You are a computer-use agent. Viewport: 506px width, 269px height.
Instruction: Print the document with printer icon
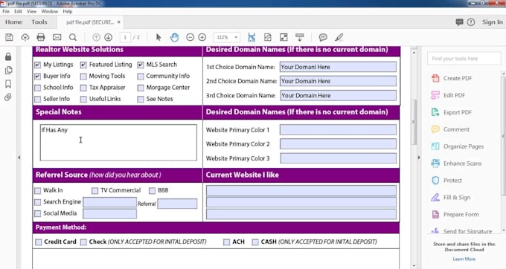(41, 37)
